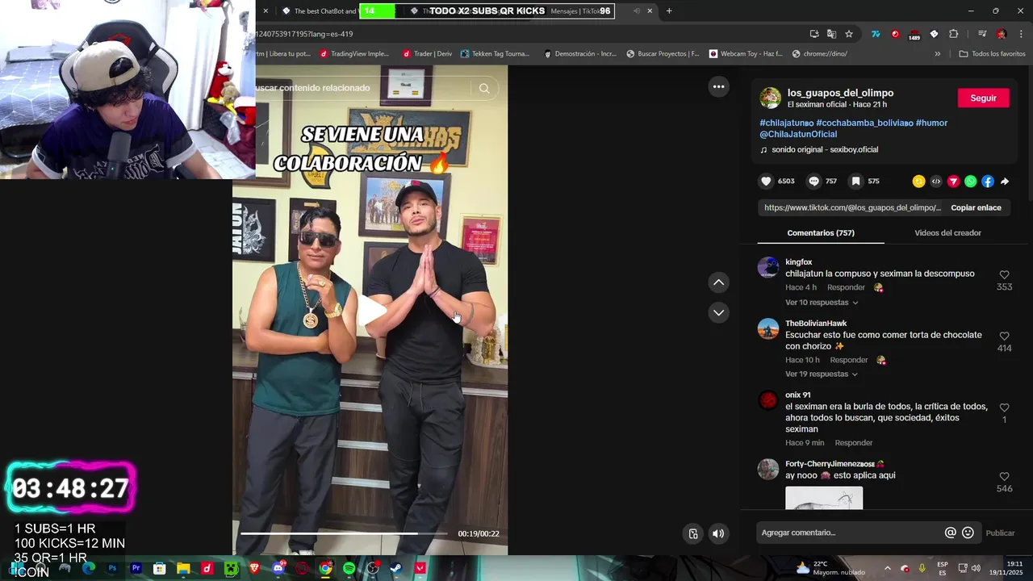Switch to Comentarios (757) tab
The height and width of the screenshot is (581, 1033).
coord(821,232)
